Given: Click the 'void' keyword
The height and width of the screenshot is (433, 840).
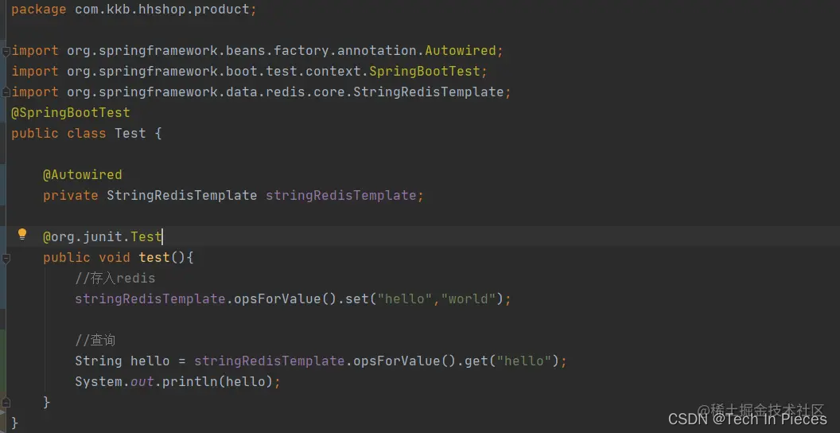Looking at the screenshot, I should [x=115, y=258].
